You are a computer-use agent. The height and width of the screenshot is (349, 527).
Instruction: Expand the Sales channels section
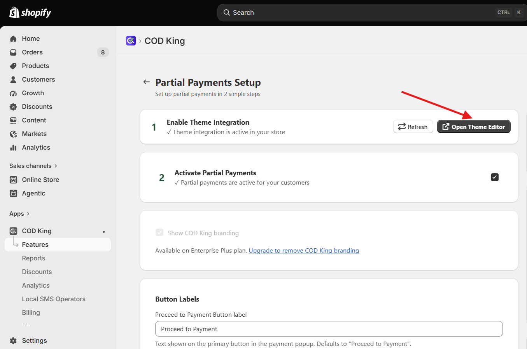point(33,166)
